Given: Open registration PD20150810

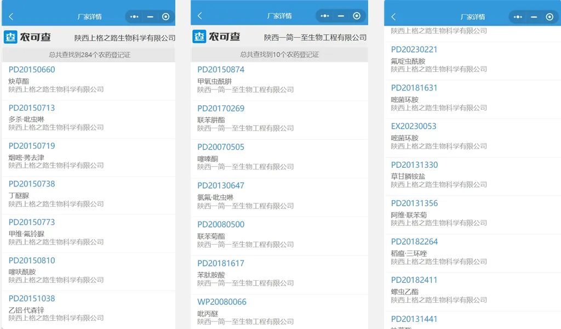Looking at the screenshot, I should point(32,260).
